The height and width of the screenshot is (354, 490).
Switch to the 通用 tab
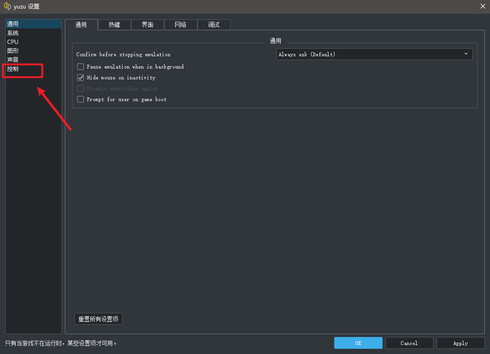click(x=81, y=25)
